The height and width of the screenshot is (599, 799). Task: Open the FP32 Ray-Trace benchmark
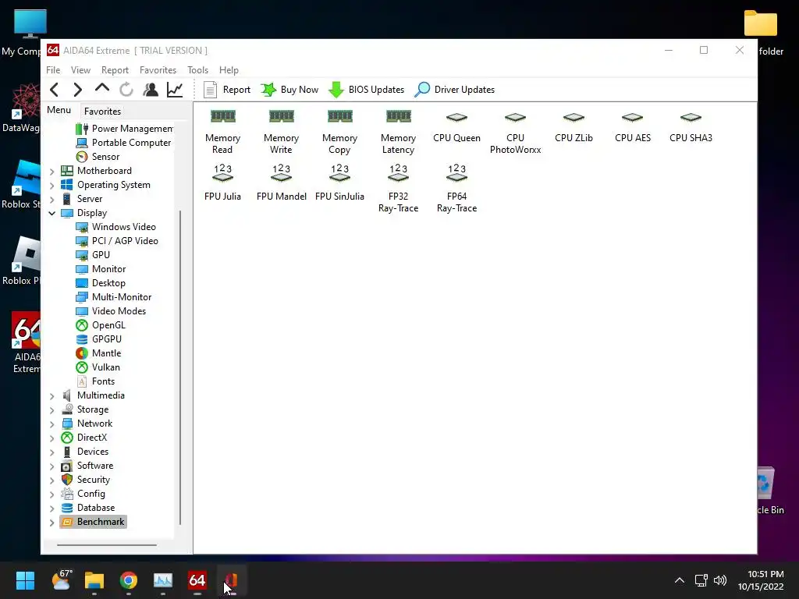tap(399, 189)
